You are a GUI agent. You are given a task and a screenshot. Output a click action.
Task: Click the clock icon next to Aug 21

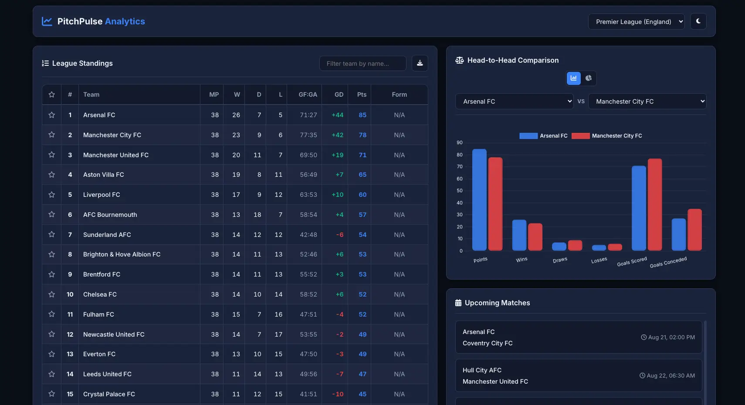coord(644,337)
